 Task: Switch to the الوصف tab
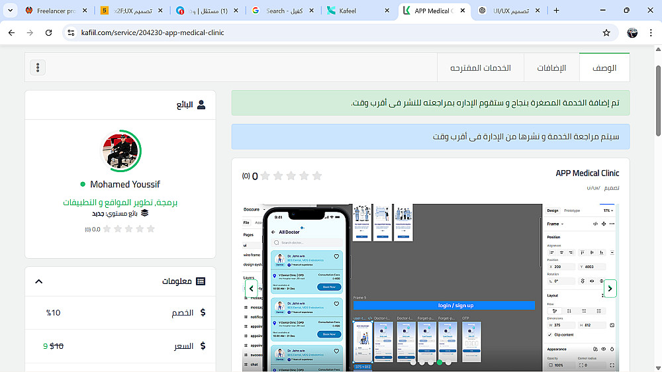604,68
